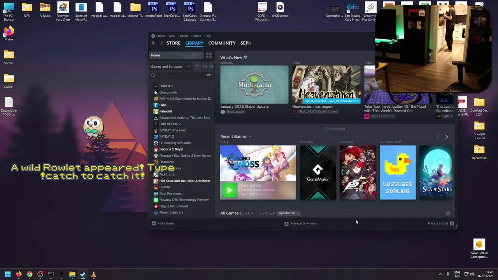The height and width of the screenshot is (280, 498).
Task: Switch to the STORE tab
Action: coord(174,43)
